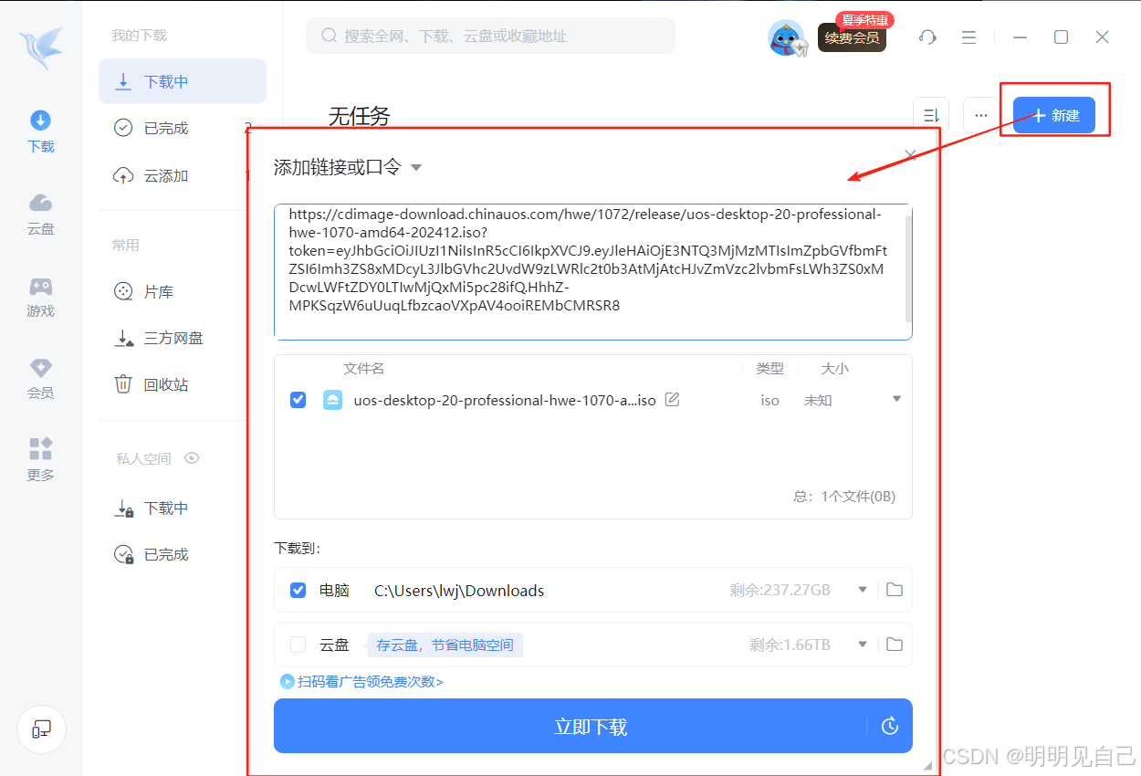Viewport: 1141px width, 776px height.
Task: Click the URL box vertical scrollbar
Action: [908, 268]
